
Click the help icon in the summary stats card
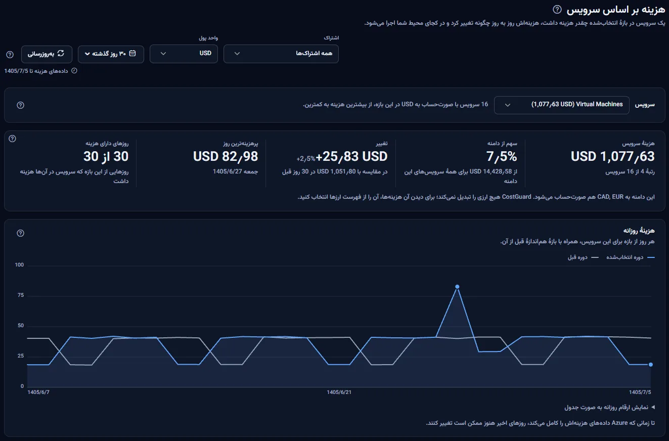(13, 139)
